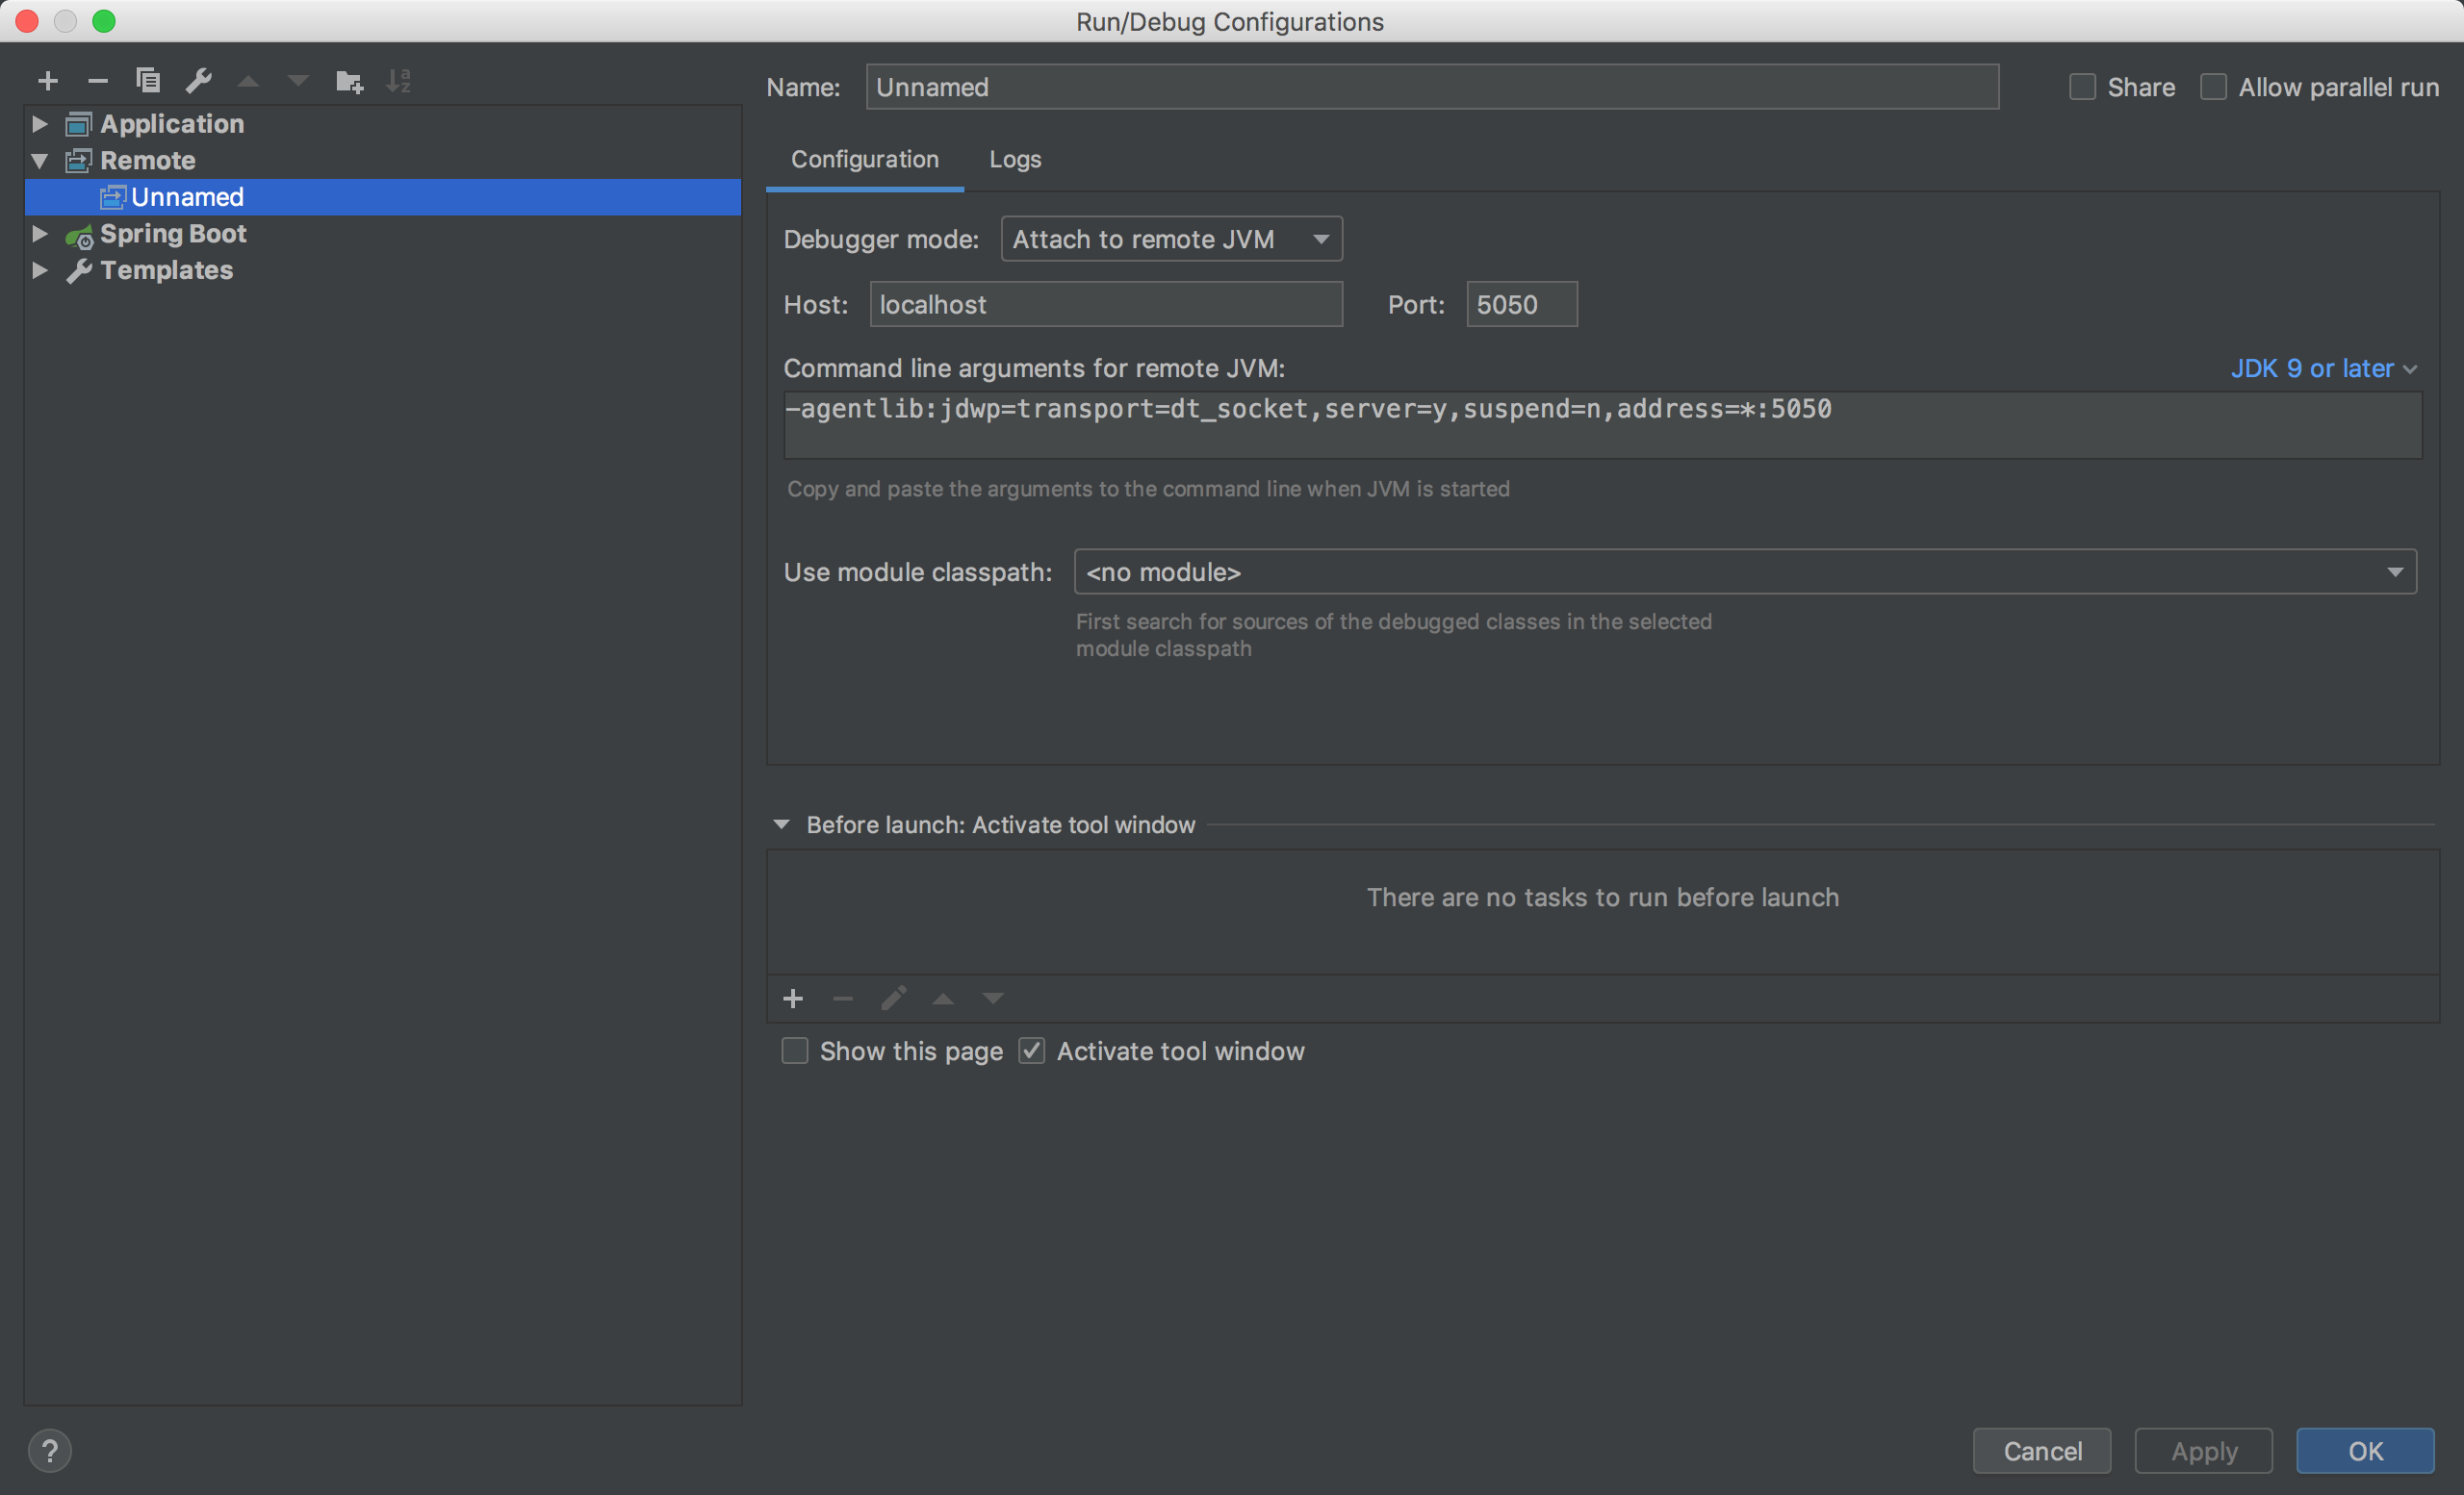Enable the Share checkbox
Image resolution: width=2464 pixels, height=1495 pixels.
pyautogui.click(x=2082, y=88)
